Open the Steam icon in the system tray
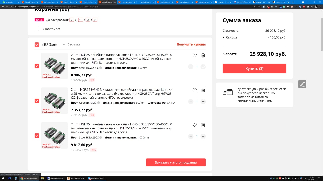323x181 pixels. (x=271, y=178)
